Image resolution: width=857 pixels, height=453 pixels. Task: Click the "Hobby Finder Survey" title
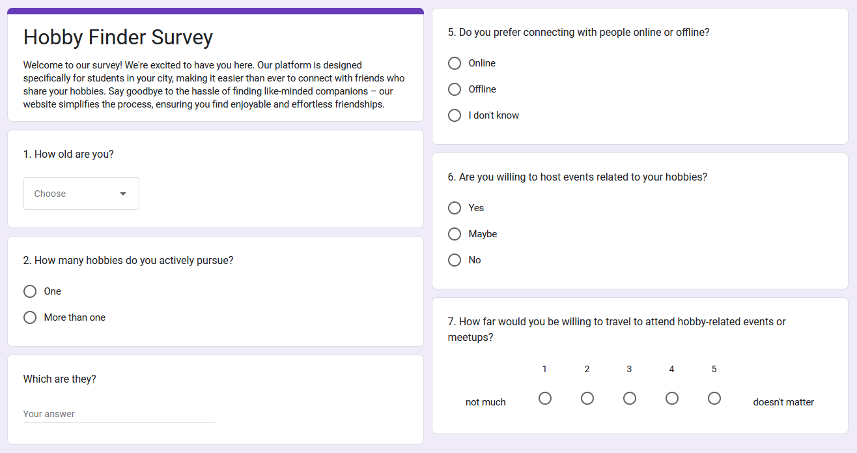[x=118, y=37]
